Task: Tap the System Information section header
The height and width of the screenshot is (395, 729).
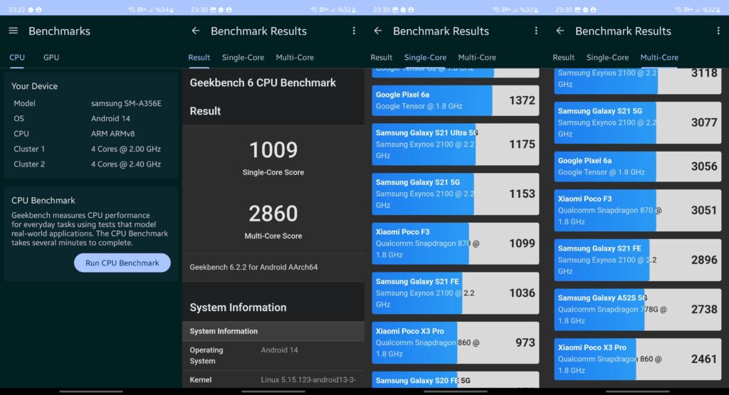Action: 273,331
